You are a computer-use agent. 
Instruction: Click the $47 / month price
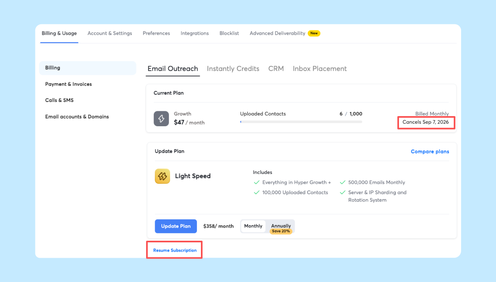click(x=189, y=122)
